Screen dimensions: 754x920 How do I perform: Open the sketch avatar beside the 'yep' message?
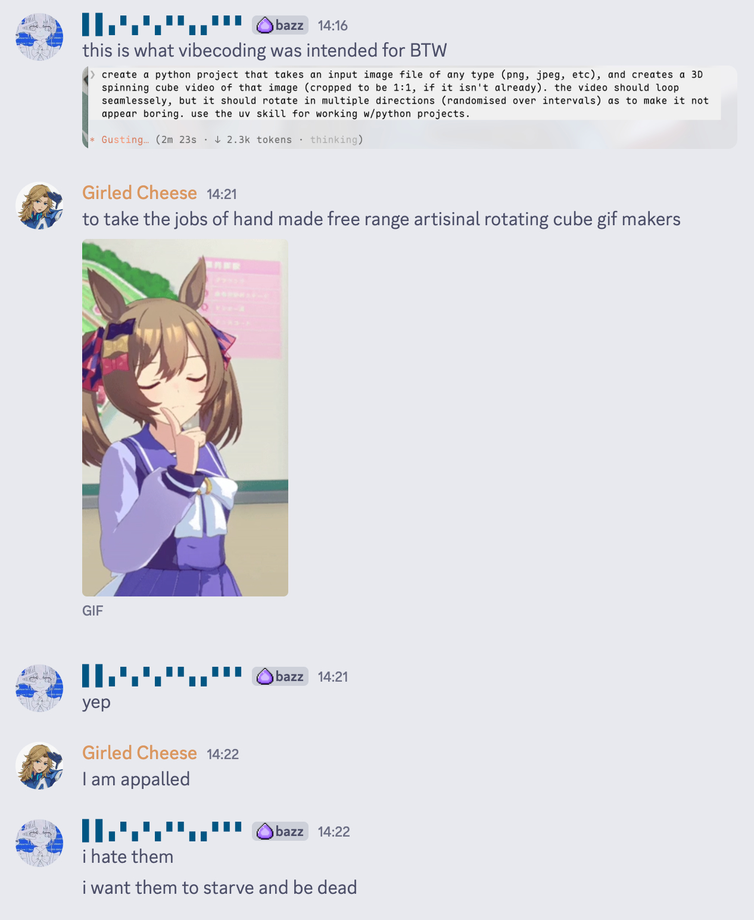point(39,688)
